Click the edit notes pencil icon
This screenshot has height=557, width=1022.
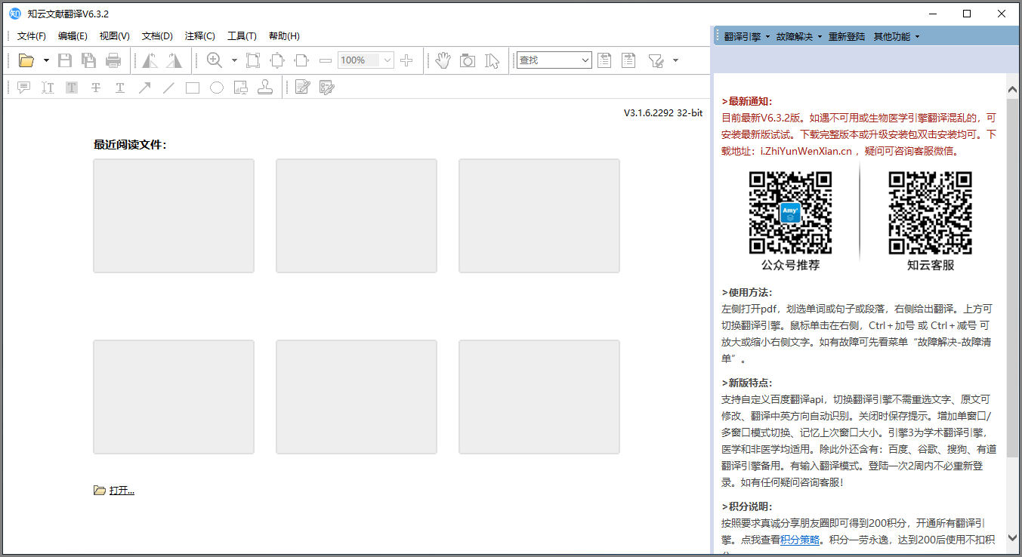pos(302,88)
